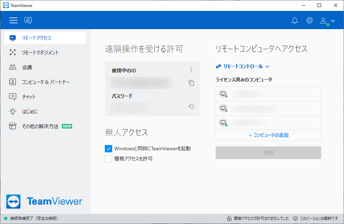Image resolution: width=344 pixels, height=224 pixels.
Task: Open その他の解決方法 in the sidebar
Action: (45, 126)
